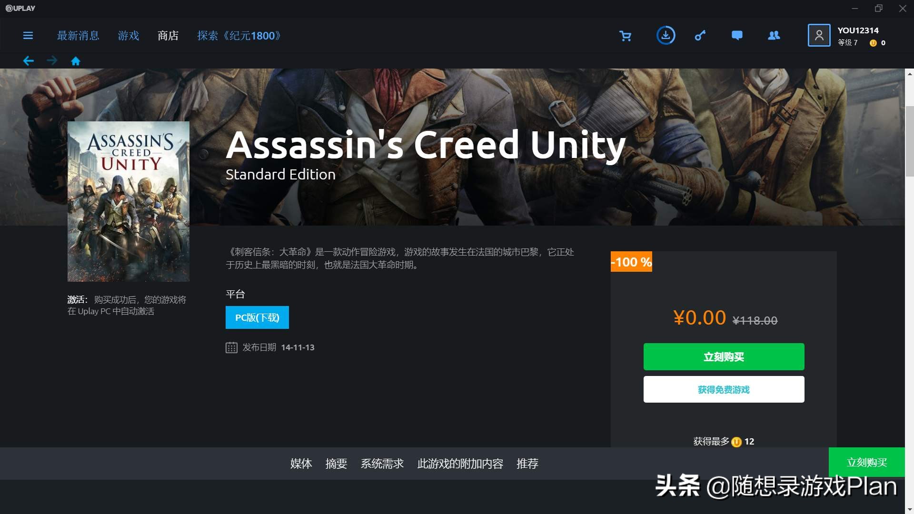The height and width of the screenshot is (514, 914).
Task: Click the white 获得免费游戏 button
Action: click(x=724, y=389)
